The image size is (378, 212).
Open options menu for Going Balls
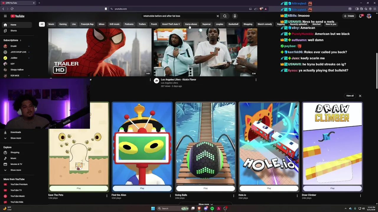[234, 196]
